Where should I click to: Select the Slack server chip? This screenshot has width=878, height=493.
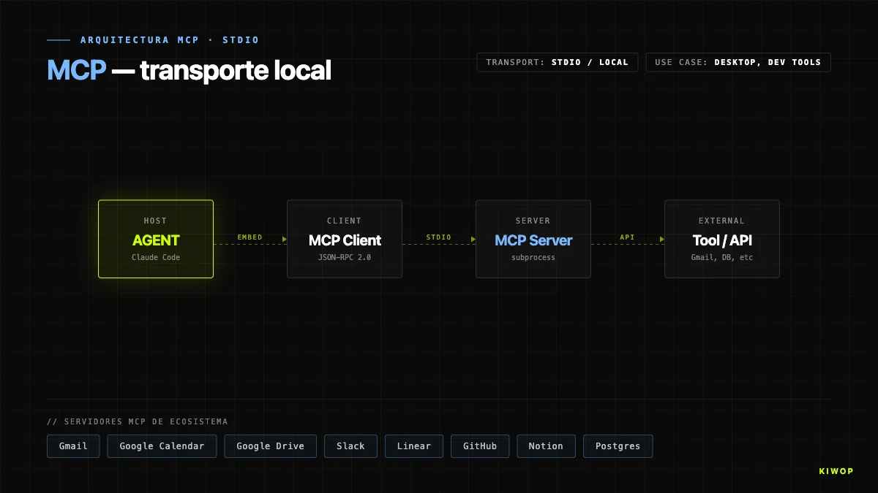pyautogui.click(x=350, y=446)
